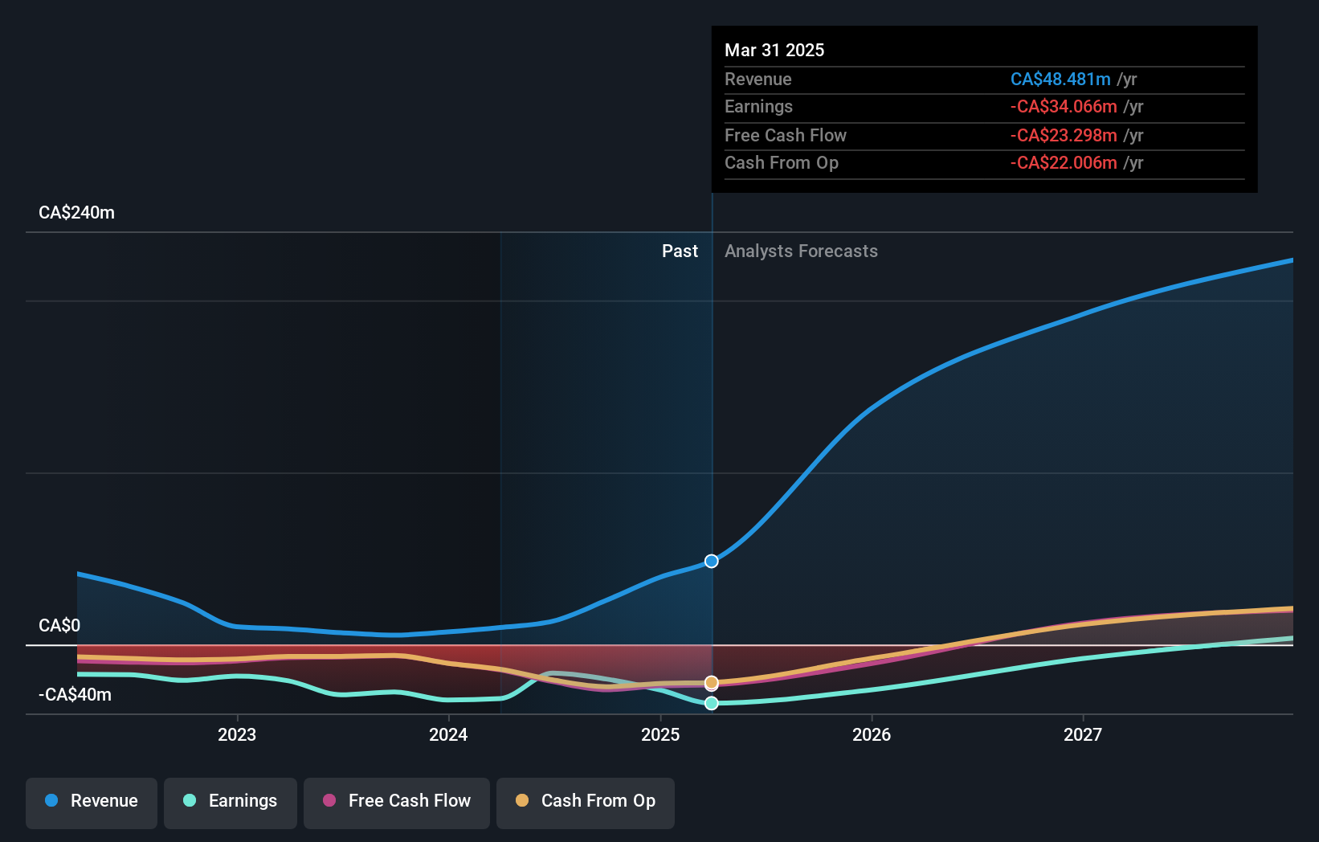This screenshot has height=842, width=1319.
Task: Select the yellow Cash From Op marker
Action: [x=711, y=682]
